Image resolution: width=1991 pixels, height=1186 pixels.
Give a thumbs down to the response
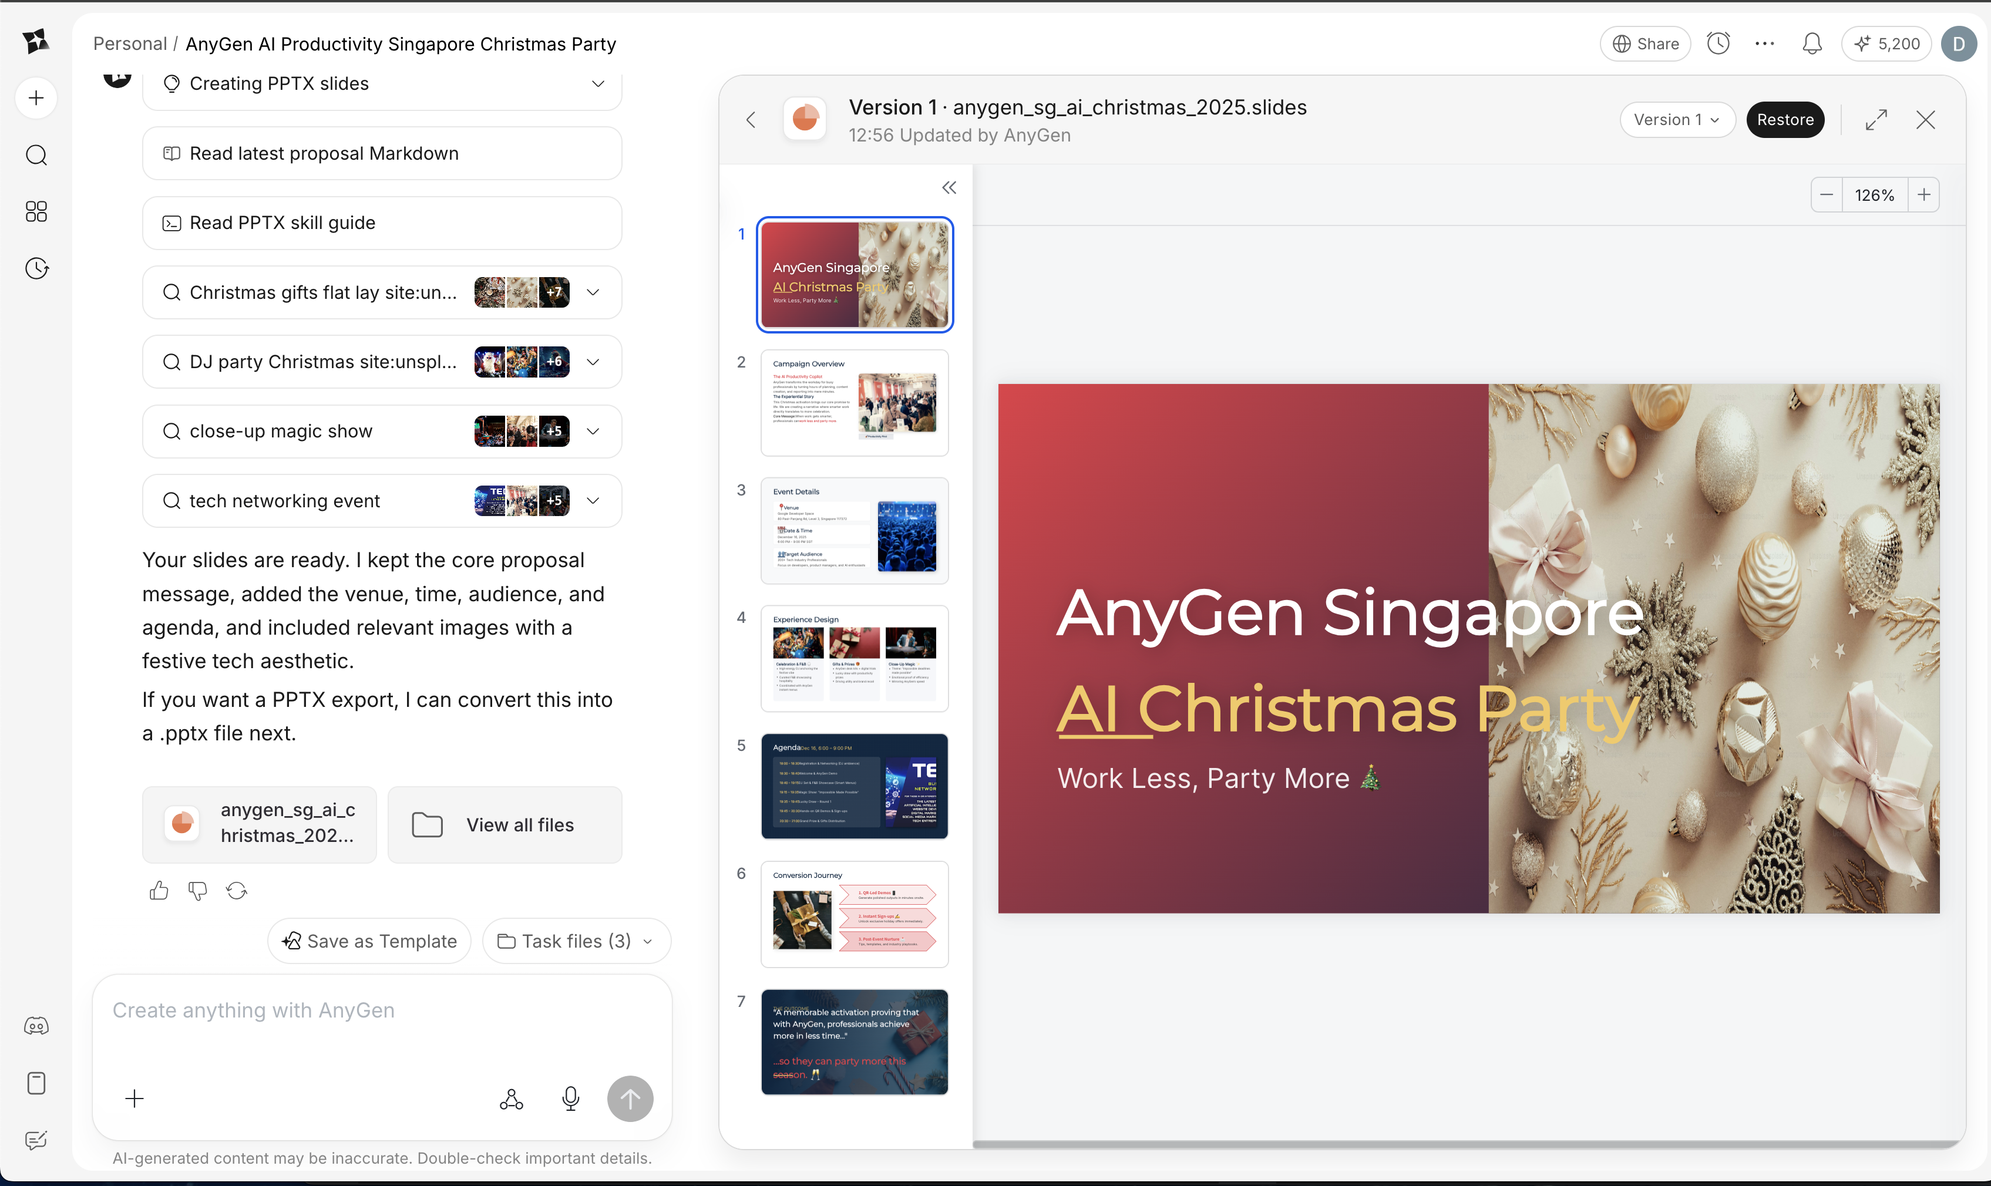coord(197,890)
